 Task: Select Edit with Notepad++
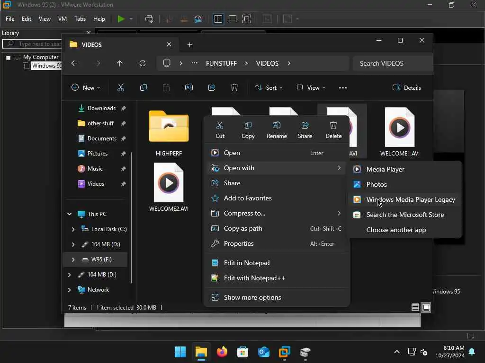pyautogui.click(x=276, y=278)
